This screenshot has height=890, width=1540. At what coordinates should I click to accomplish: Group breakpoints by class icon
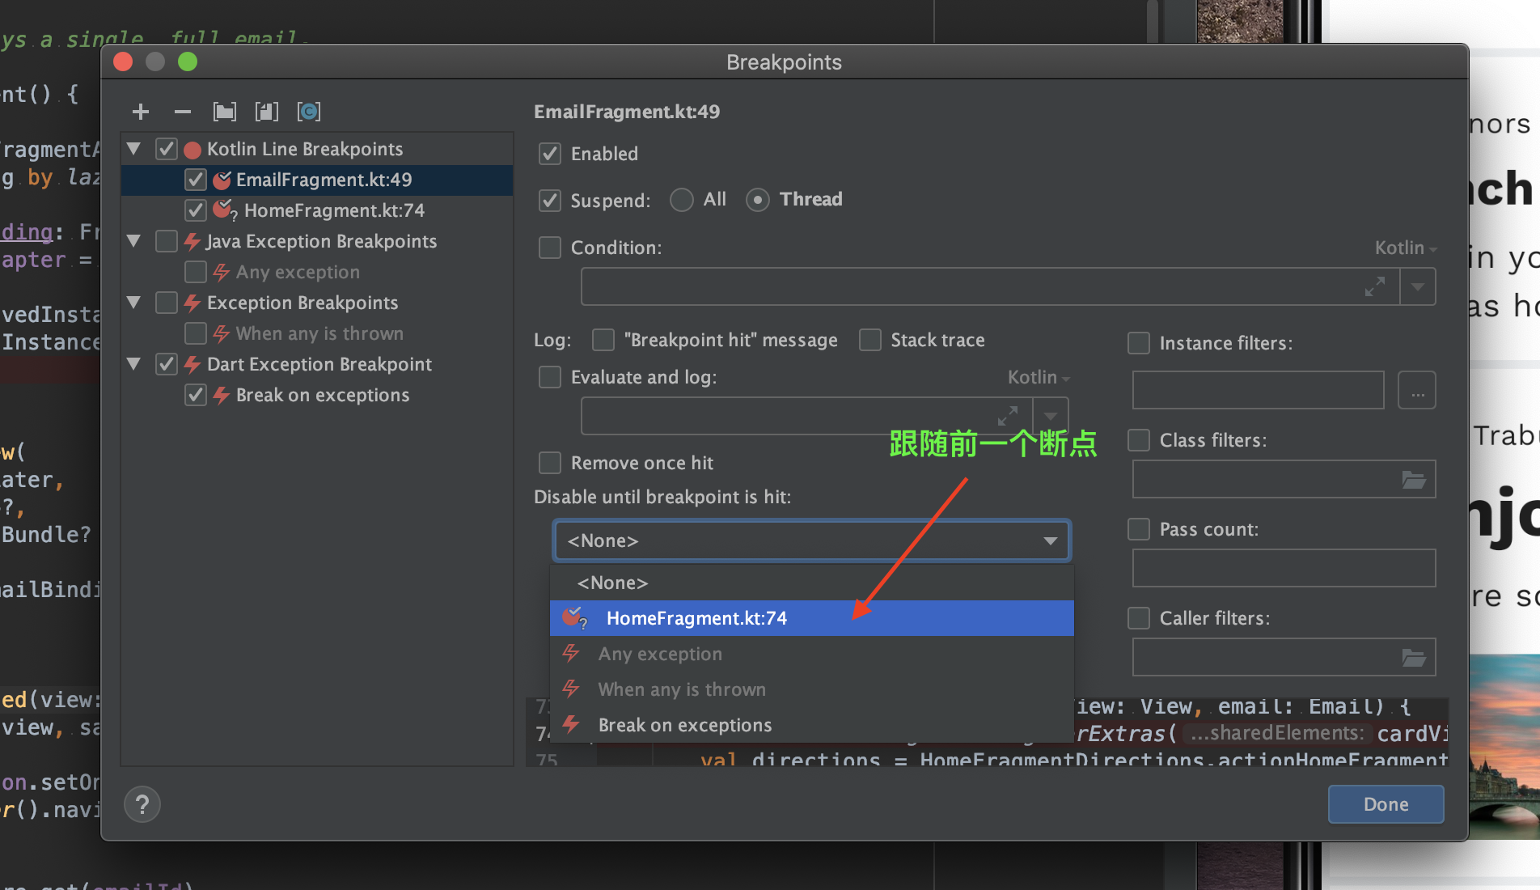(x=309, y=112)
